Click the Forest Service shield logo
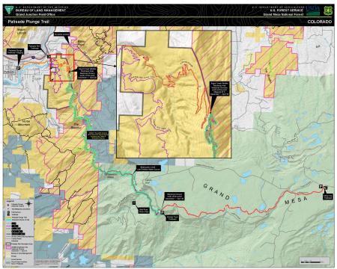 pos(328,10)
